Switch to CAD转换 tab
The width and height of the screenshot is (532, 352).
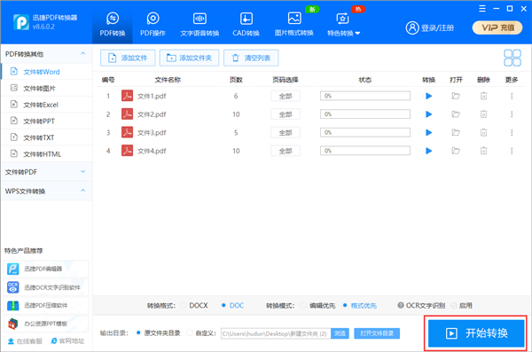click(246, 25)
